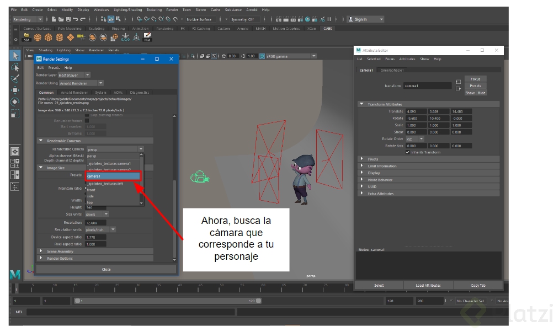The width and height of the screenshot is (559, 332).
Task: Open the Size units pixels dropdown
Action: click(x=97, y=214)
